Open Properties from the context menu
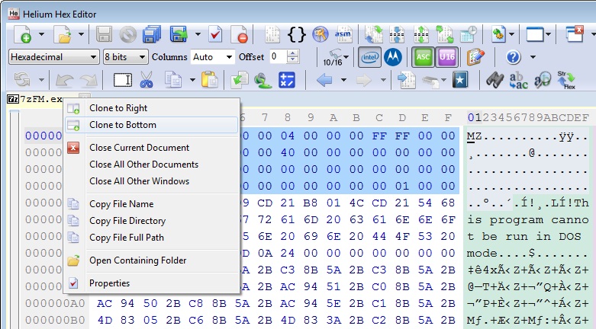The height and width of the screenshot is (329, 596). (152, 283)
